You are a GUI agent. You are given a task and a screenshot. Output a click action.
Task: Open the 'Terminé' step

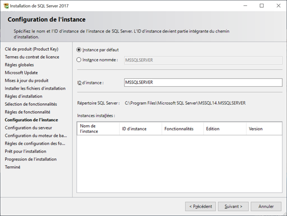[x=12, y=167]
